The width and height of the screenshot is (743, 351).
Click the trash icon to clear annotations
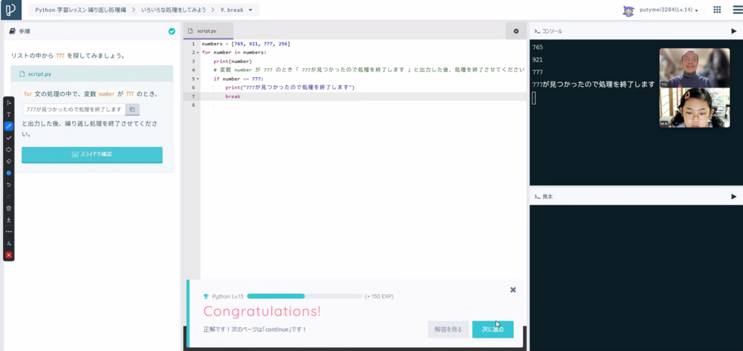(9, 208)
